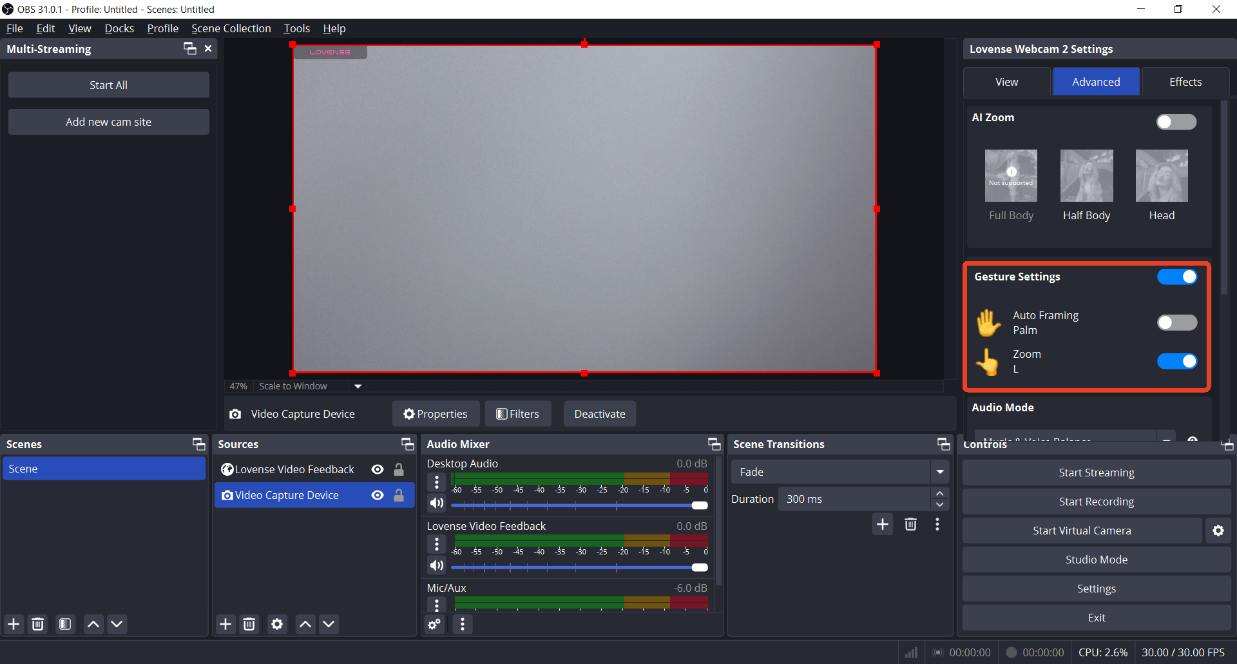Select the Half Body zoom thumbnail
Image resolution: width=1237 pixels, height=664 pixels.
(1086, 176)
